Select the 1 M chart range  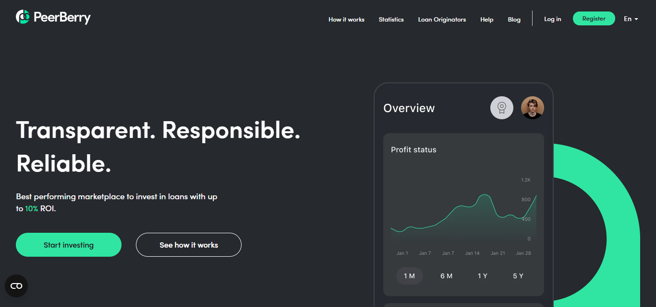click(x=409, y=276)
